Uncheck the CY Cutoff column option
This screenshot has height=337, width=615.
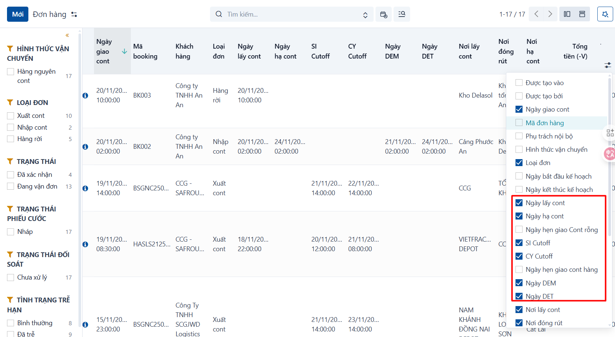(x=519, y=256)
